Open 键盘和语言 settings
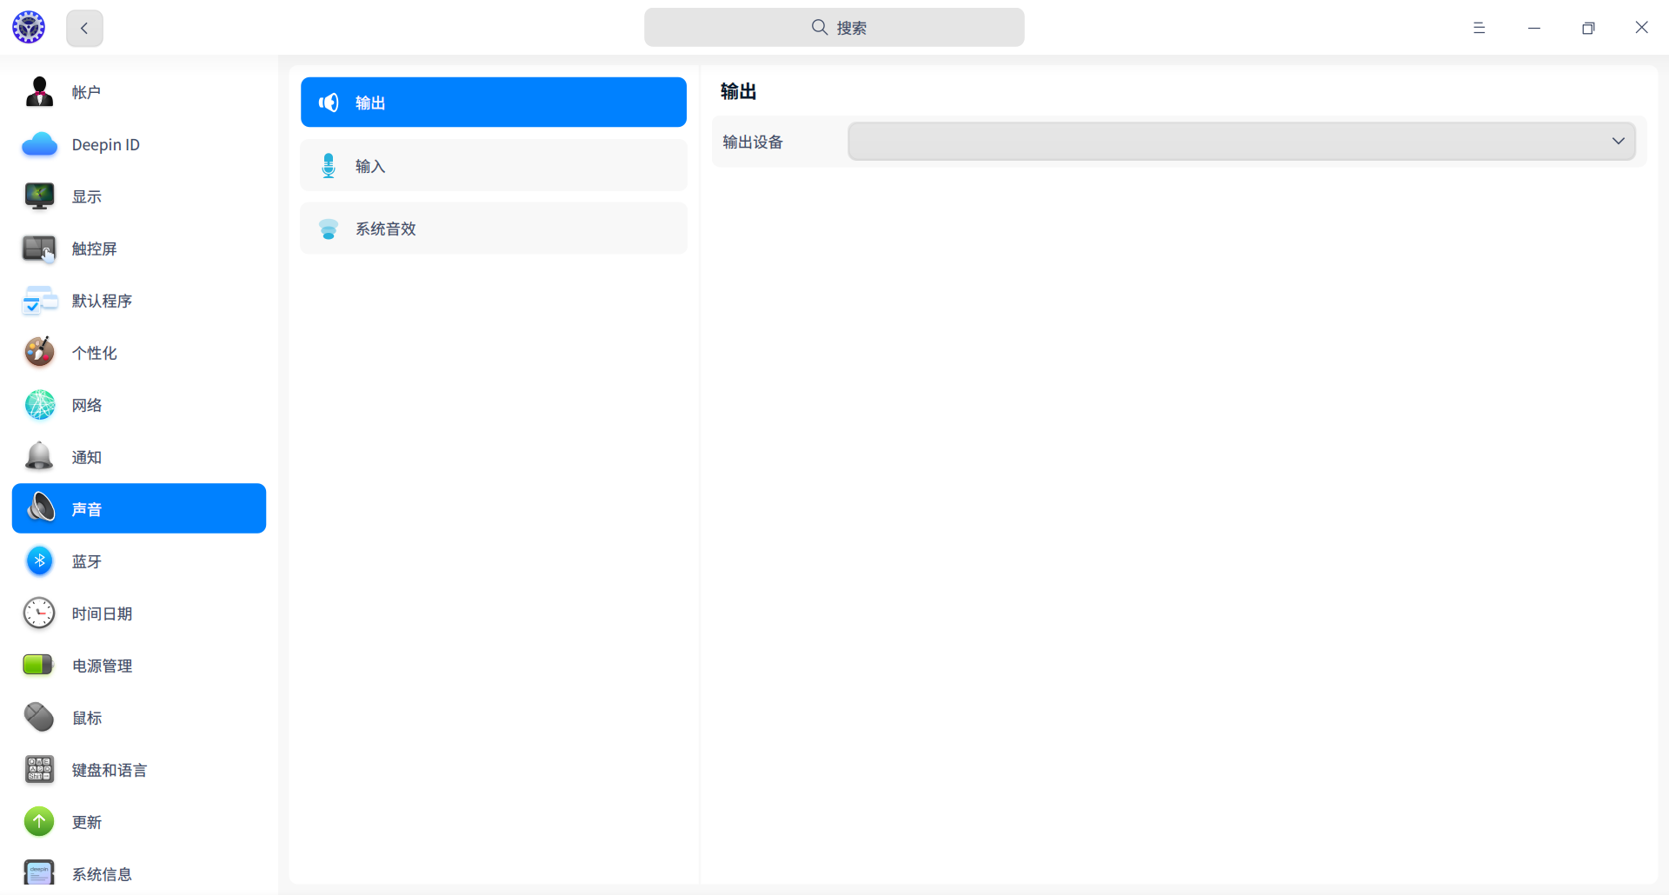The width and height of the screenshot is (1669, 895). 139,770
